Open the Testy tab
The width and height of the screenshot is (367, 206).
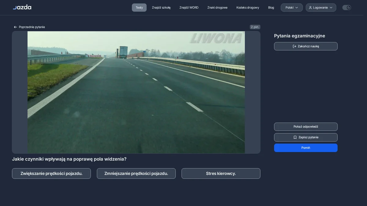tap(139, 8)
